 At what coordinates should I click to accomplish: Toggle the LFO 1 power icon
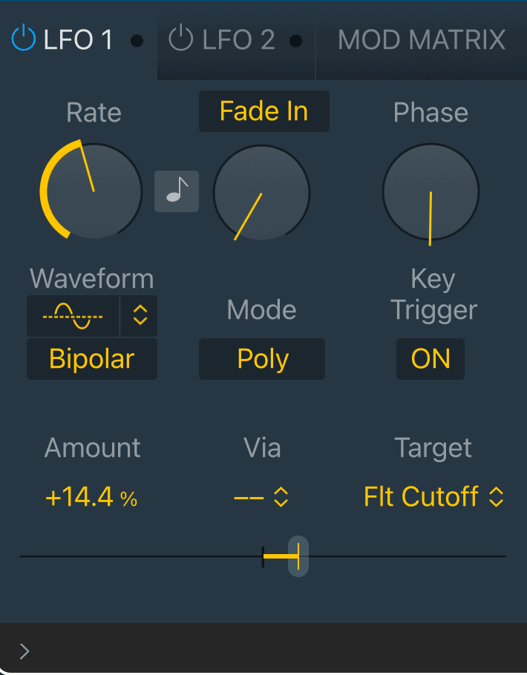[23, 39]
